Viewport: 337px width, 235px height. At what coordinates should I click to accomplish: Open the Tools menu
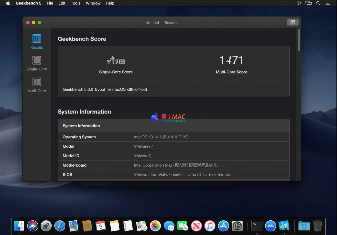[x=75, y=3]
